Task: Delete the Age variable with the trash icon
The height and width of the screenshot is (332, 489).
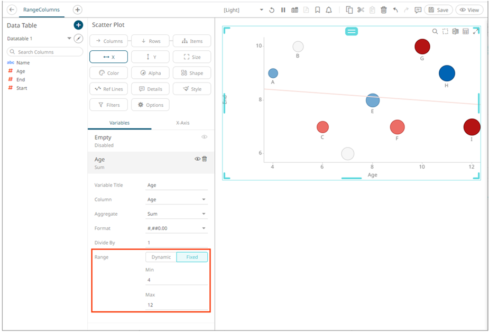Action: 205,159
